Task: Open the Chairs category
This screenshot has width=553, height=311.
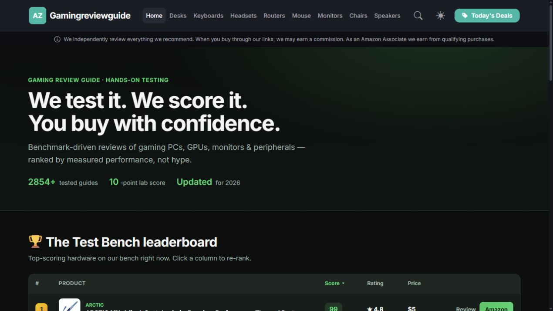Action: point(358,16)
